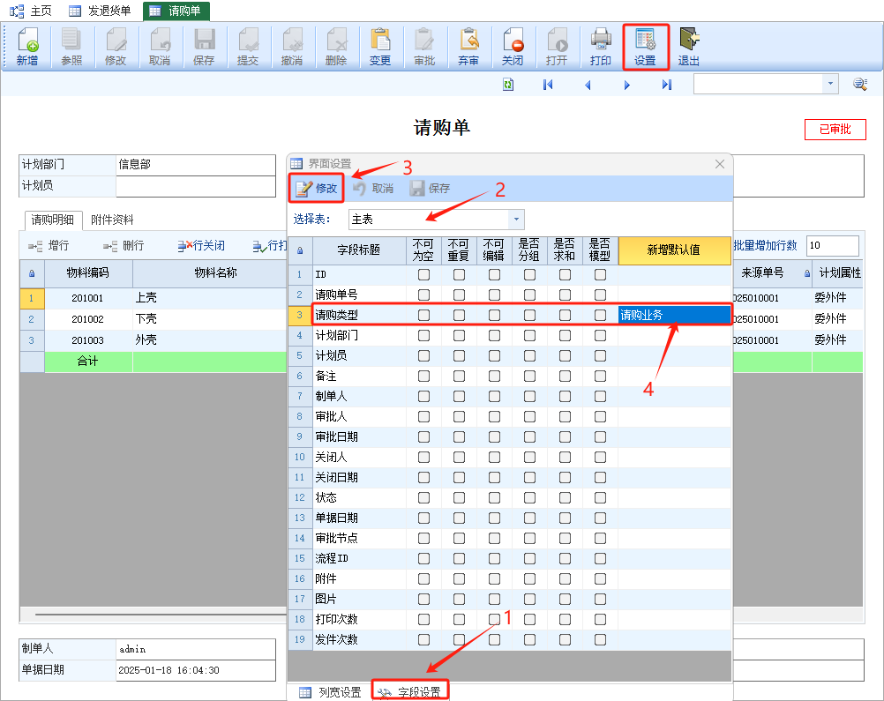
Task: Click the 字段标题 column header
Action: tap(359, 250)
